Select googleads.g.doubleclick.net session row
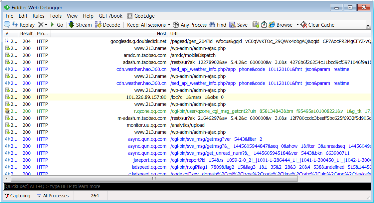 187,41
